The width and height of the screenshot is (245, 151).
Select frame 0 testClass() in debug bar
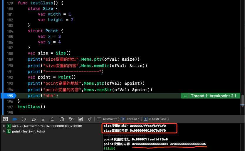156,119
